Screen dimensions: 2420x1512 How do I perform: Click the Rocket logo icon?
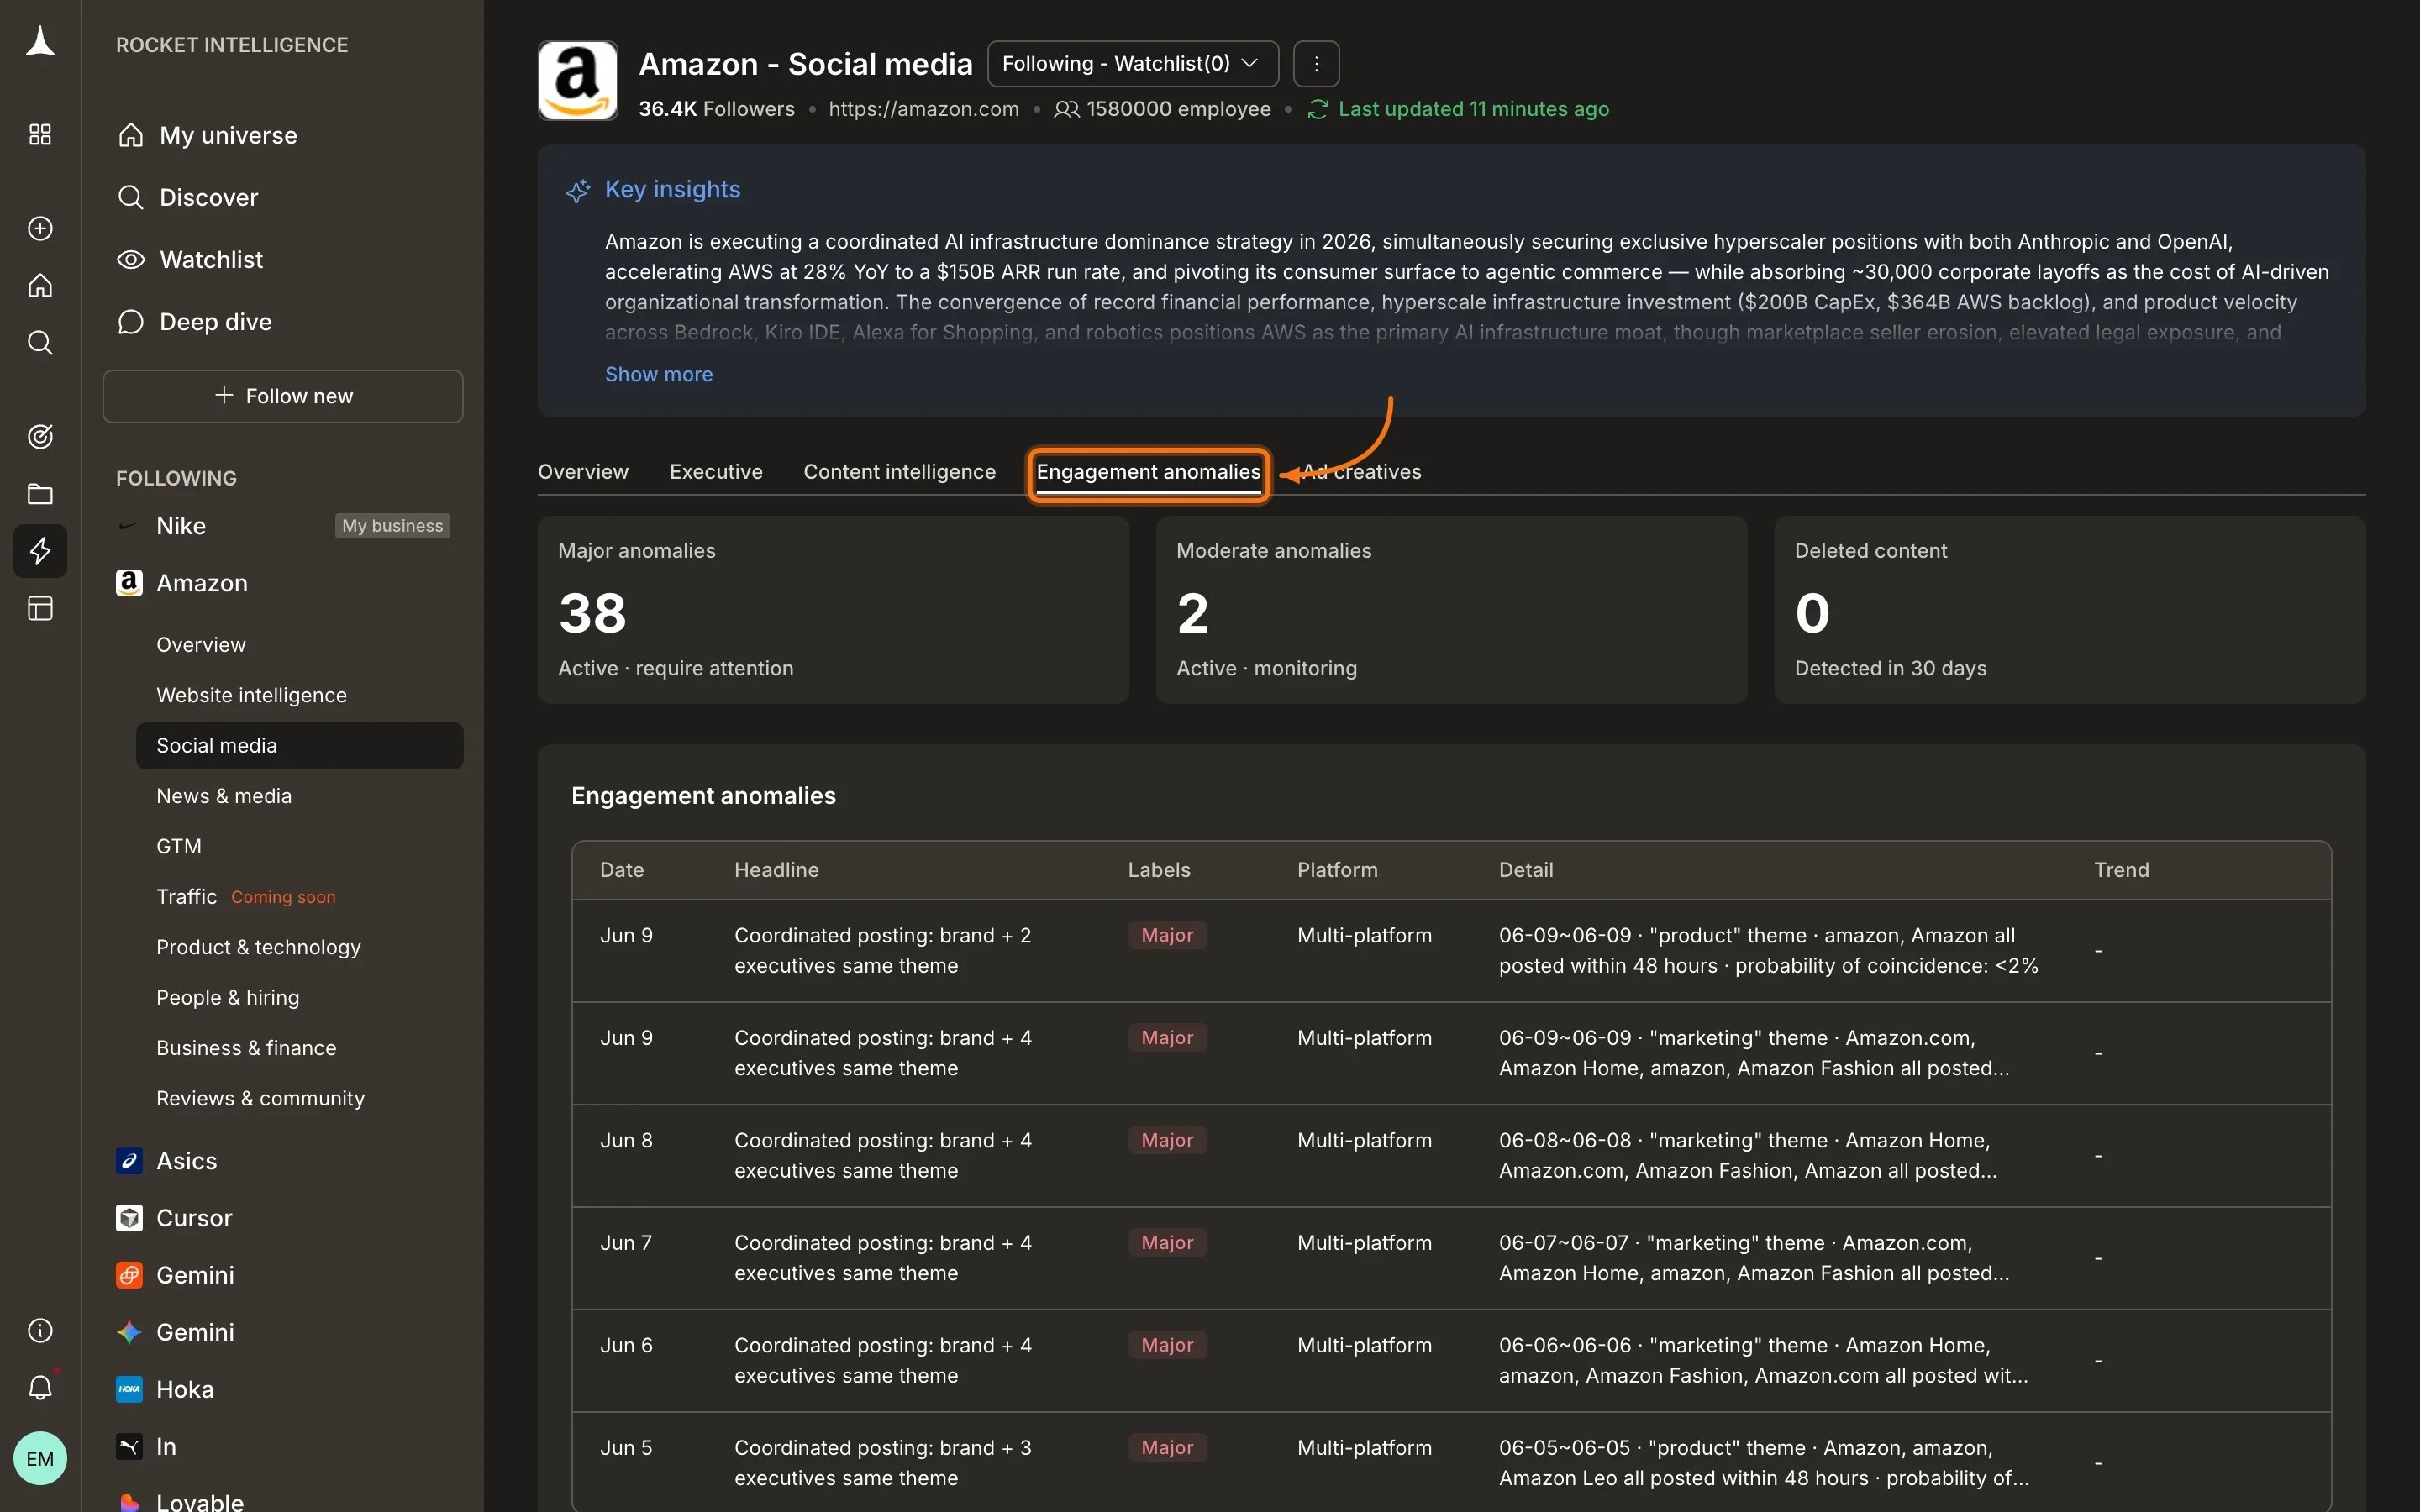tap(40, 42)
